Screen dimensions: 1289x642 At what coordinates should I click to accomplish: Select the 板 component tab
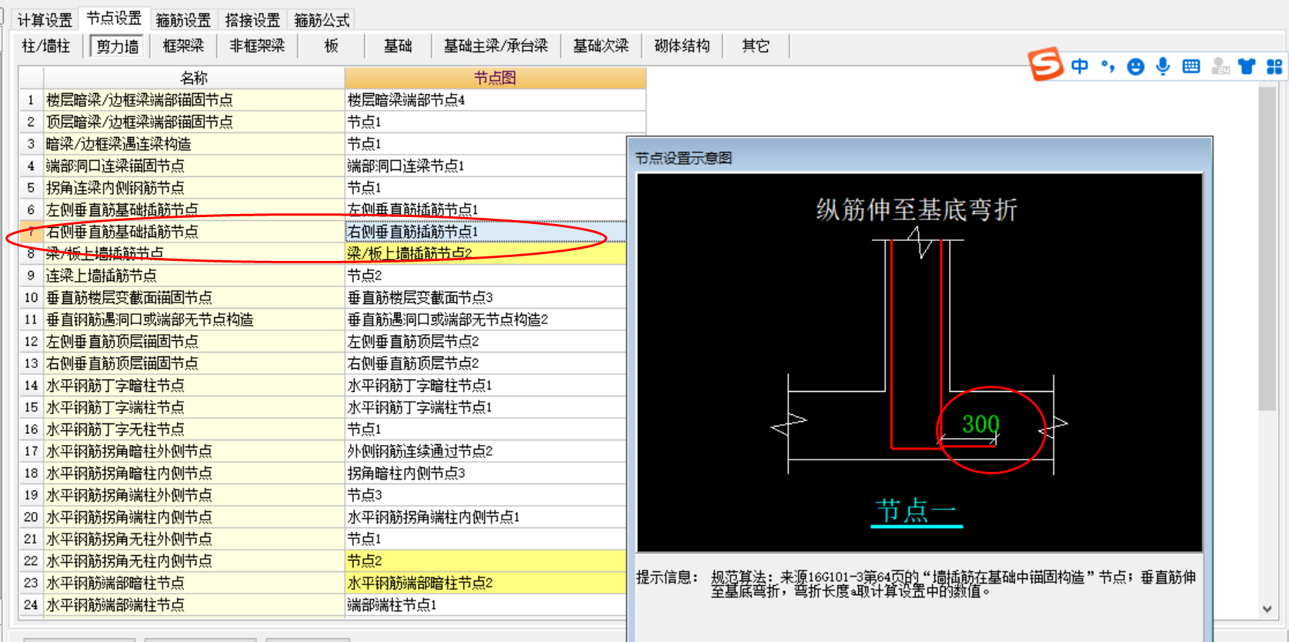tap(332, 46)
